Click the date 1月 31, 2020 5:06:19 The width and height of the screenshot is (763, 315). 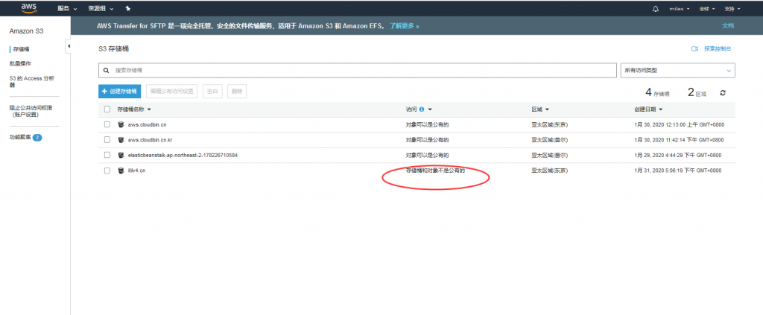678,171
